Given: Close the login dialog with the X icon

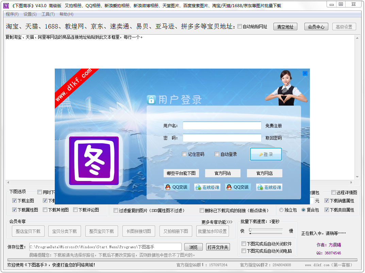Looking at the screenshot, I should pyautogui.click(x=305, y=73).
